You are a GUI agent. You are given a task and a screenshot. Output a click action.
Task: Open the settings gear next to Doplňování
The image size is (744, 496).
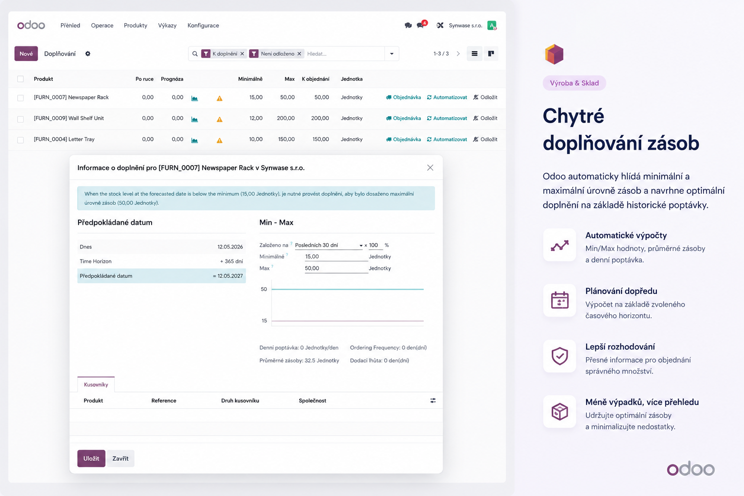[x=88, y=54]
